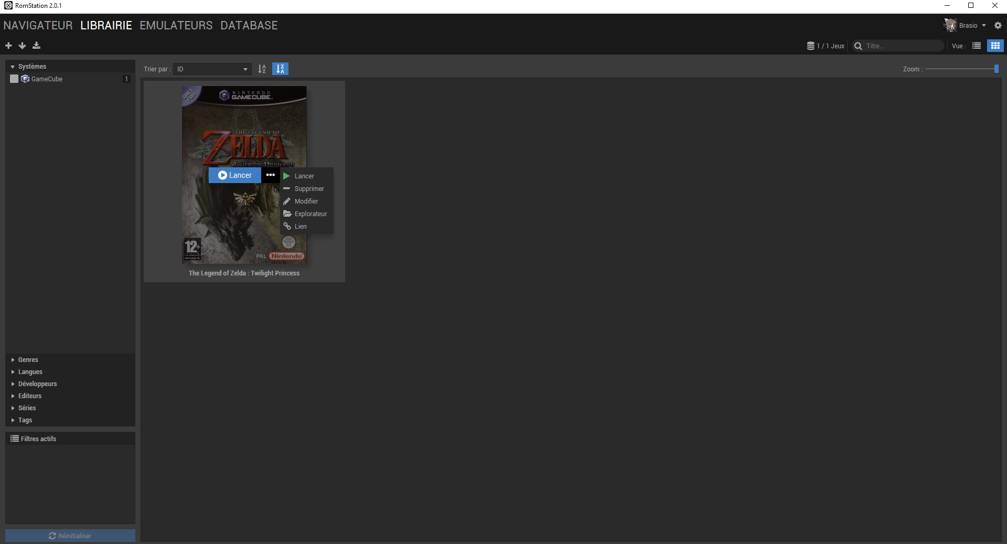Maximize the RomStation window

(x=971, y=5)
